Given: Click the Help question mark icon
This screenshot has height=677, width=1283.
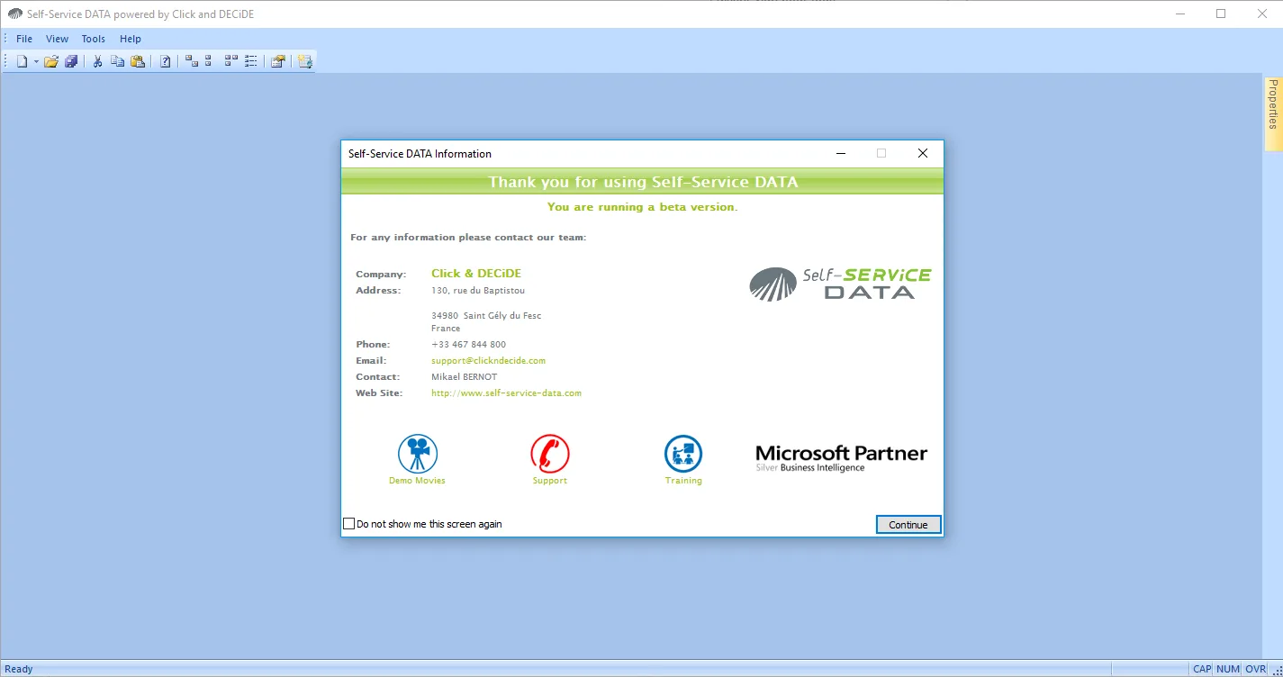Looking at the screenshot, I should (166, 61).
